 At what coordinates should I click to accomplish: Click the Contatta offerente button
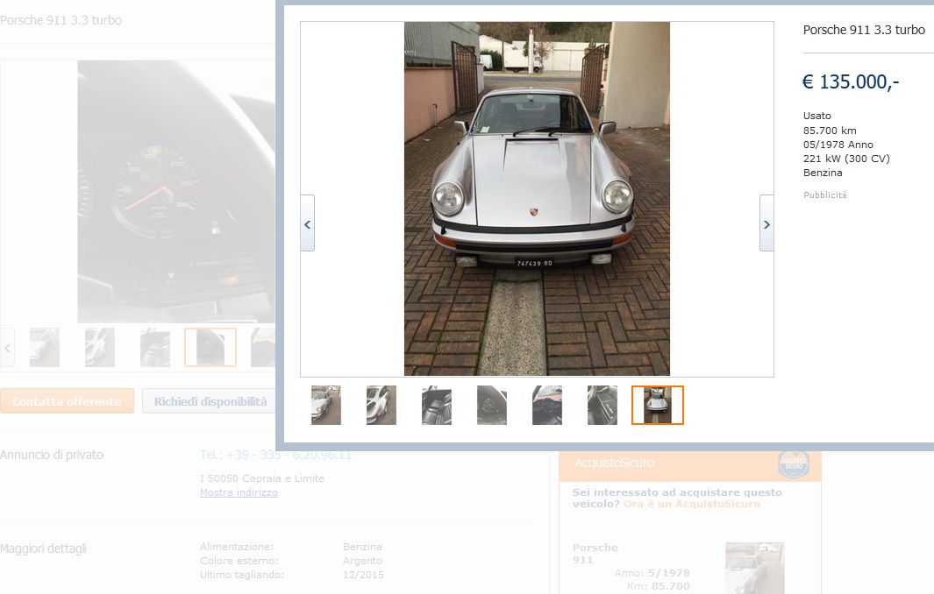67,401
